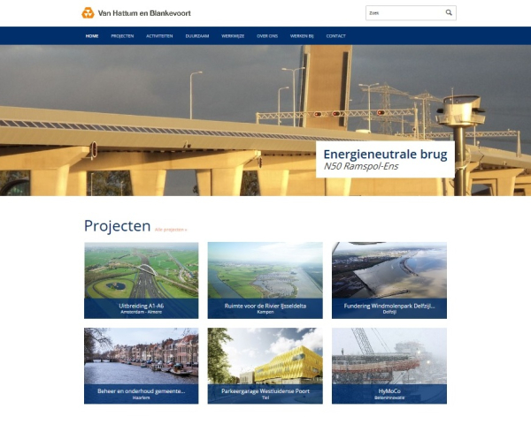The height and width of the screenshot is (424, 531).
Task: Open the Home menu item
Action: pos(92,36)
